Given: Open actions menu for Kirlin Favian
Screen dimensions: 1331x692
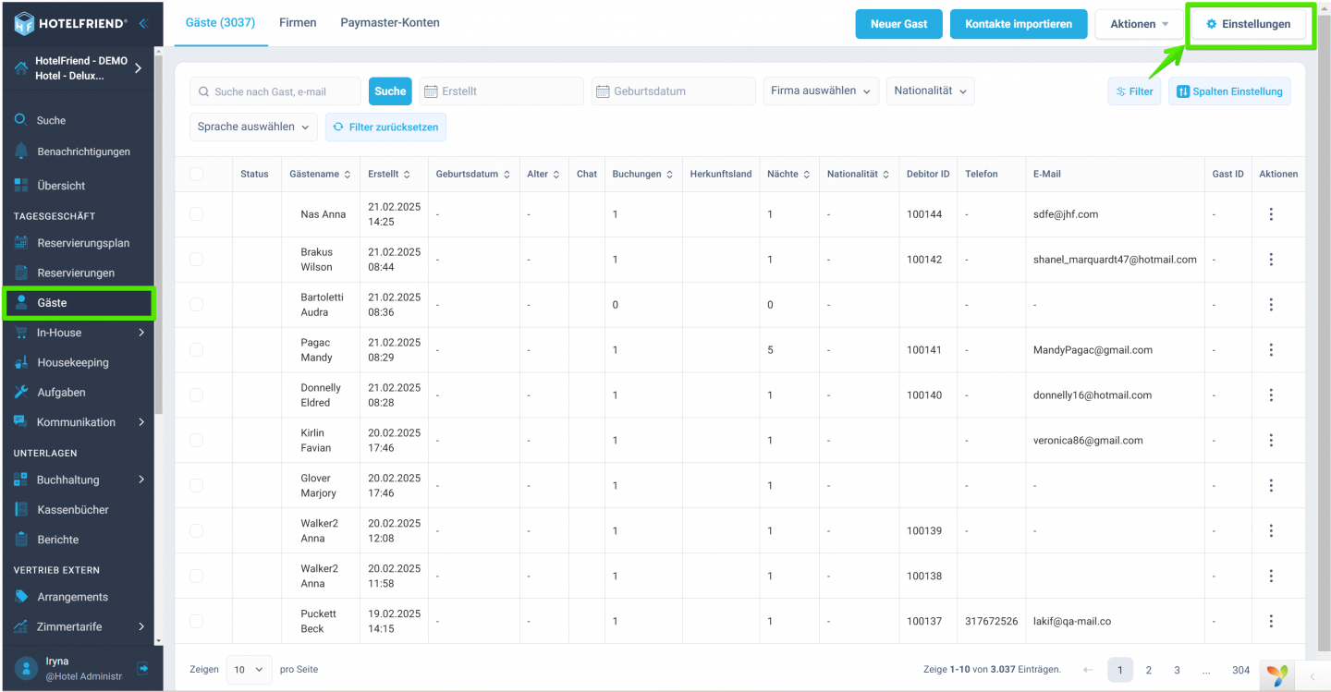Looking at the screenshot, I should pos(1271,441).
